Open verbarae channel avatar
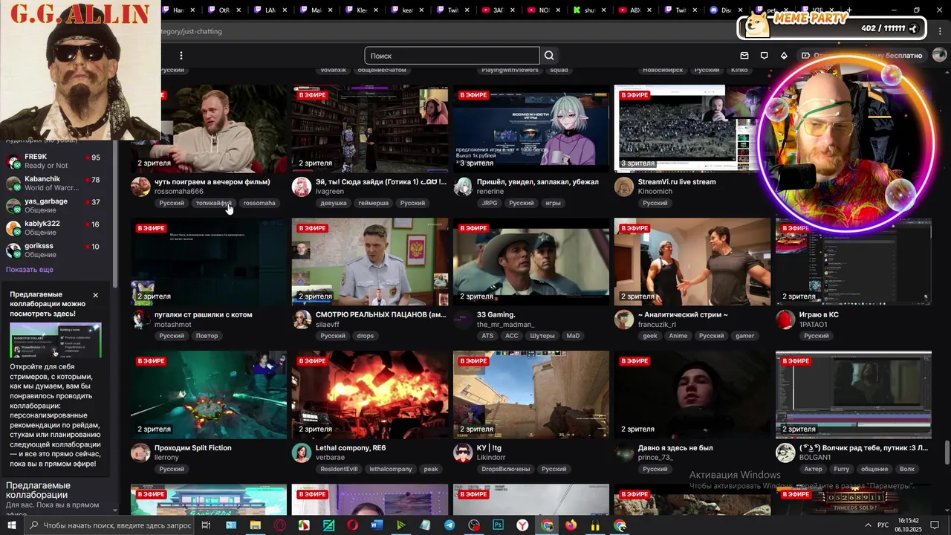The height and width of the screenshot is (535, 951). 302,453
